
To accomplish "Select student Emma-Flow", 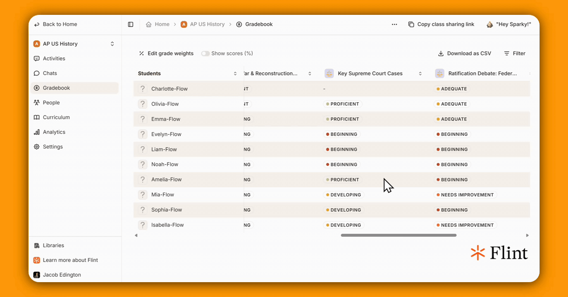I will (x=166, y=119).
